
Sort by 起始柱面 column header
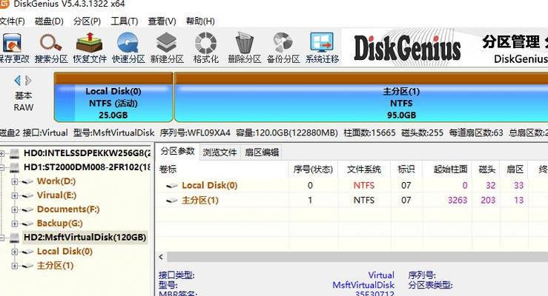(447, 169)
